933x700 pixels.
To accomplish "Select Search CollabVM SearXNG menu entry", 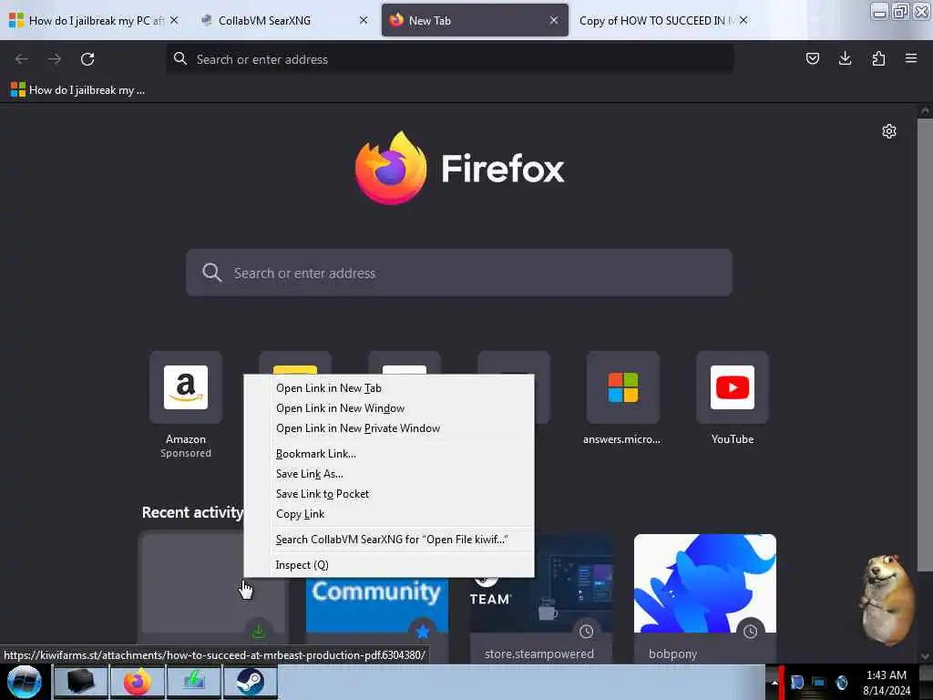I will point(389,540).
